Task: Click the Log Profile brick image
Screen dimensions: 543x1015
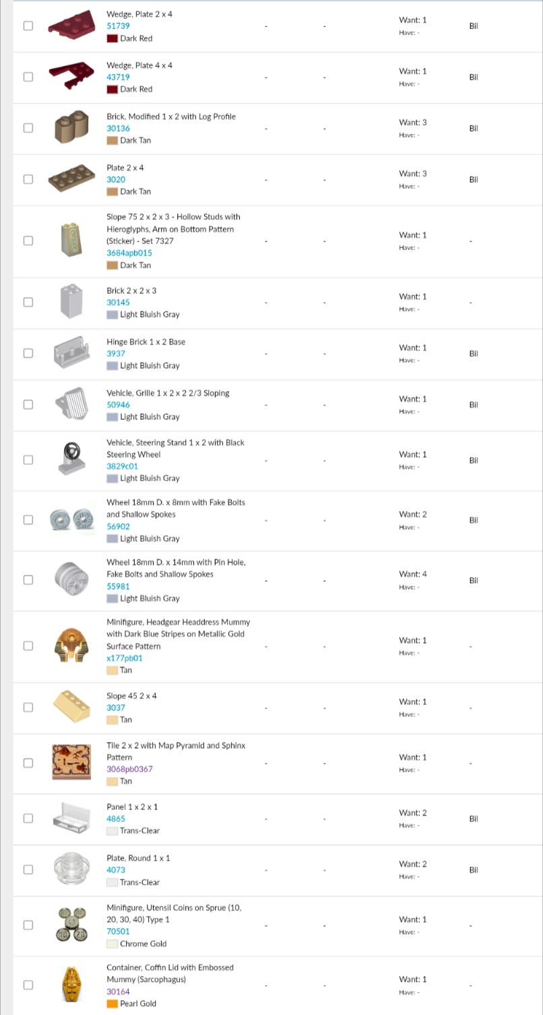Action: point(71,127)
